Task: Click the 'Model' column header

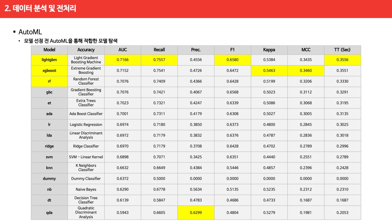Action: (49, 50)
